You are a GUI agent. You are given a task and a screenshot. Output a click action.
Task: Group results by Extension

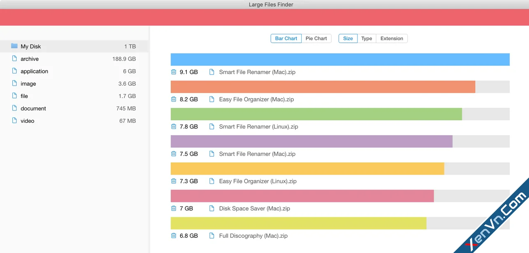click(392, 38)
